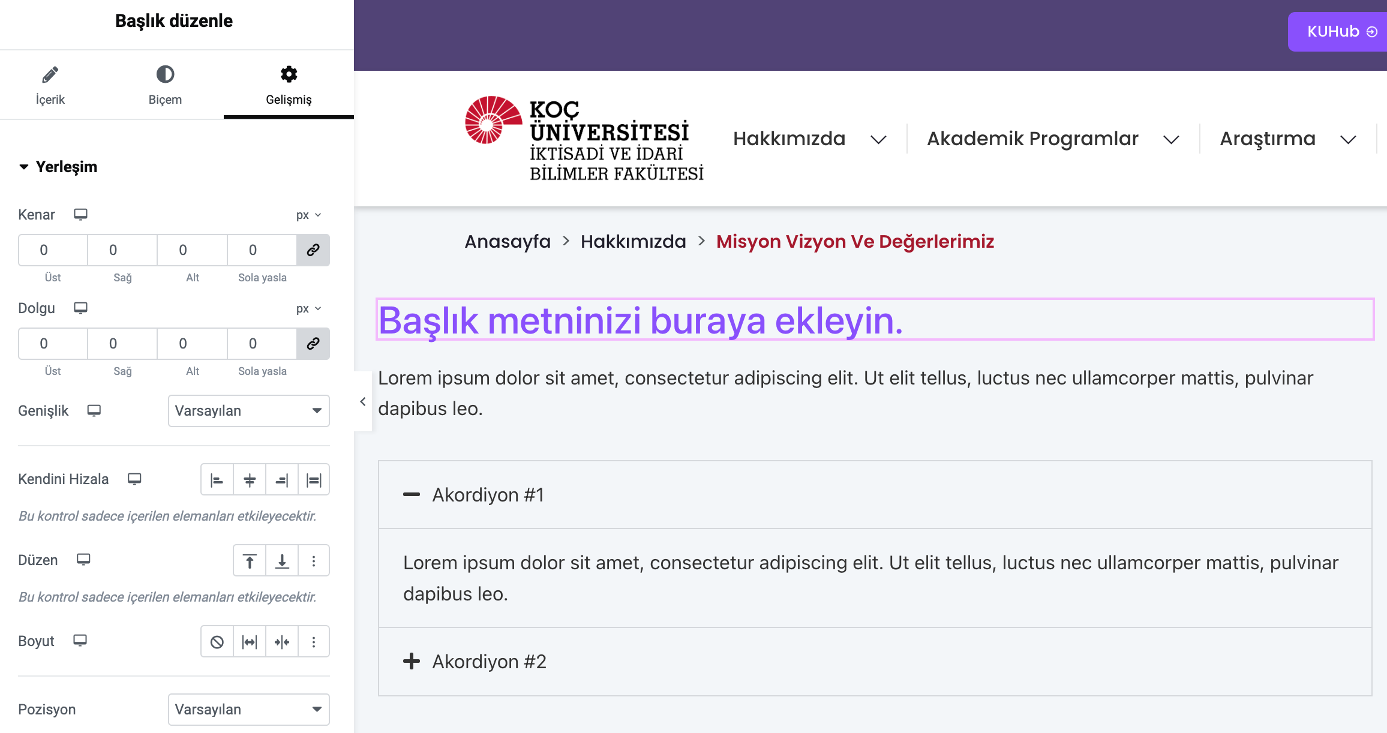Choose the grow icon in Boyut
The width and height of the screenshot is (1387, 733).
(x=250, y=642)
